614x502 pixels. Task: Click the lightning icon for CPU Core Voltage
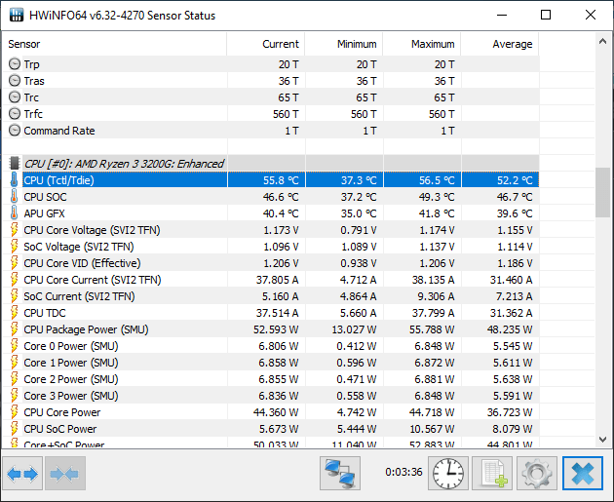tap(14, 230)
